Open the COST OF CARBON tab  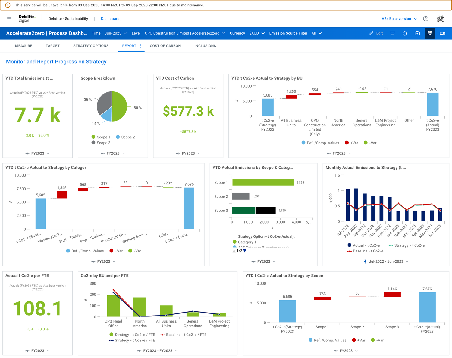[x=165, y=46]
